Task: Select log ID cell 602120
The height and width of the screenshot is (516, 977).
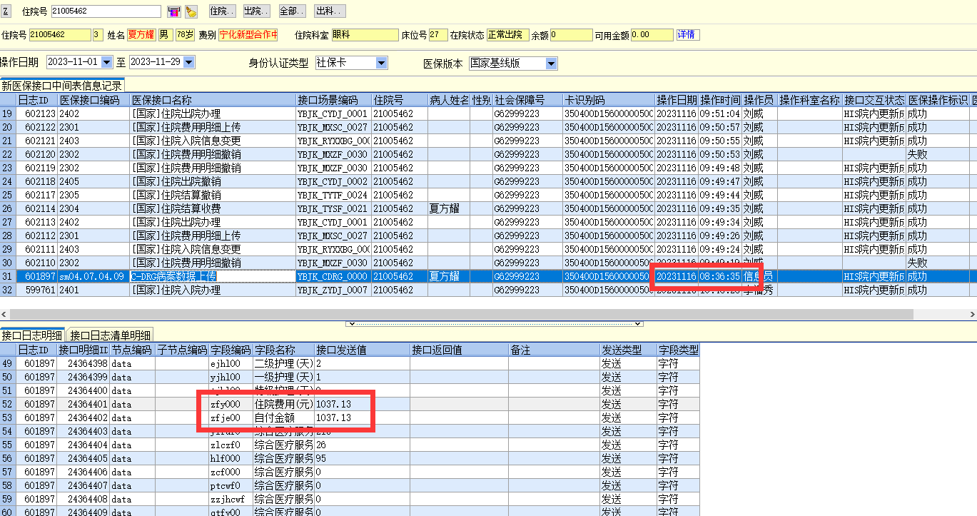Action: pyautogui.click(x=36, y=155)
